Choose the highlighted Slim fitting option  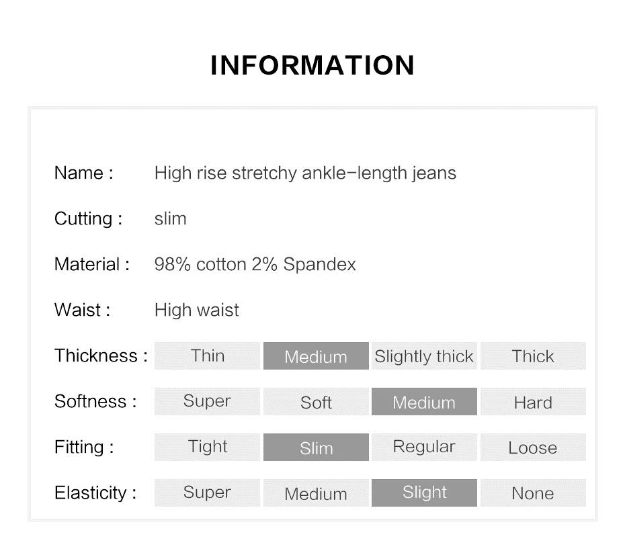click(316, 447)
